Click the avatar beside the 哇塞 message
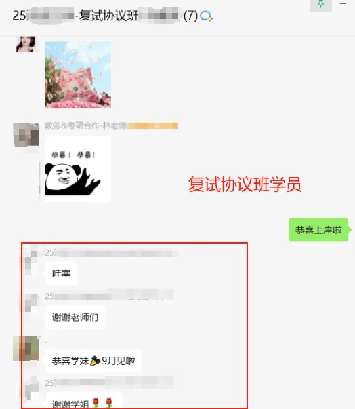355x409 pixels. (30, 261)
